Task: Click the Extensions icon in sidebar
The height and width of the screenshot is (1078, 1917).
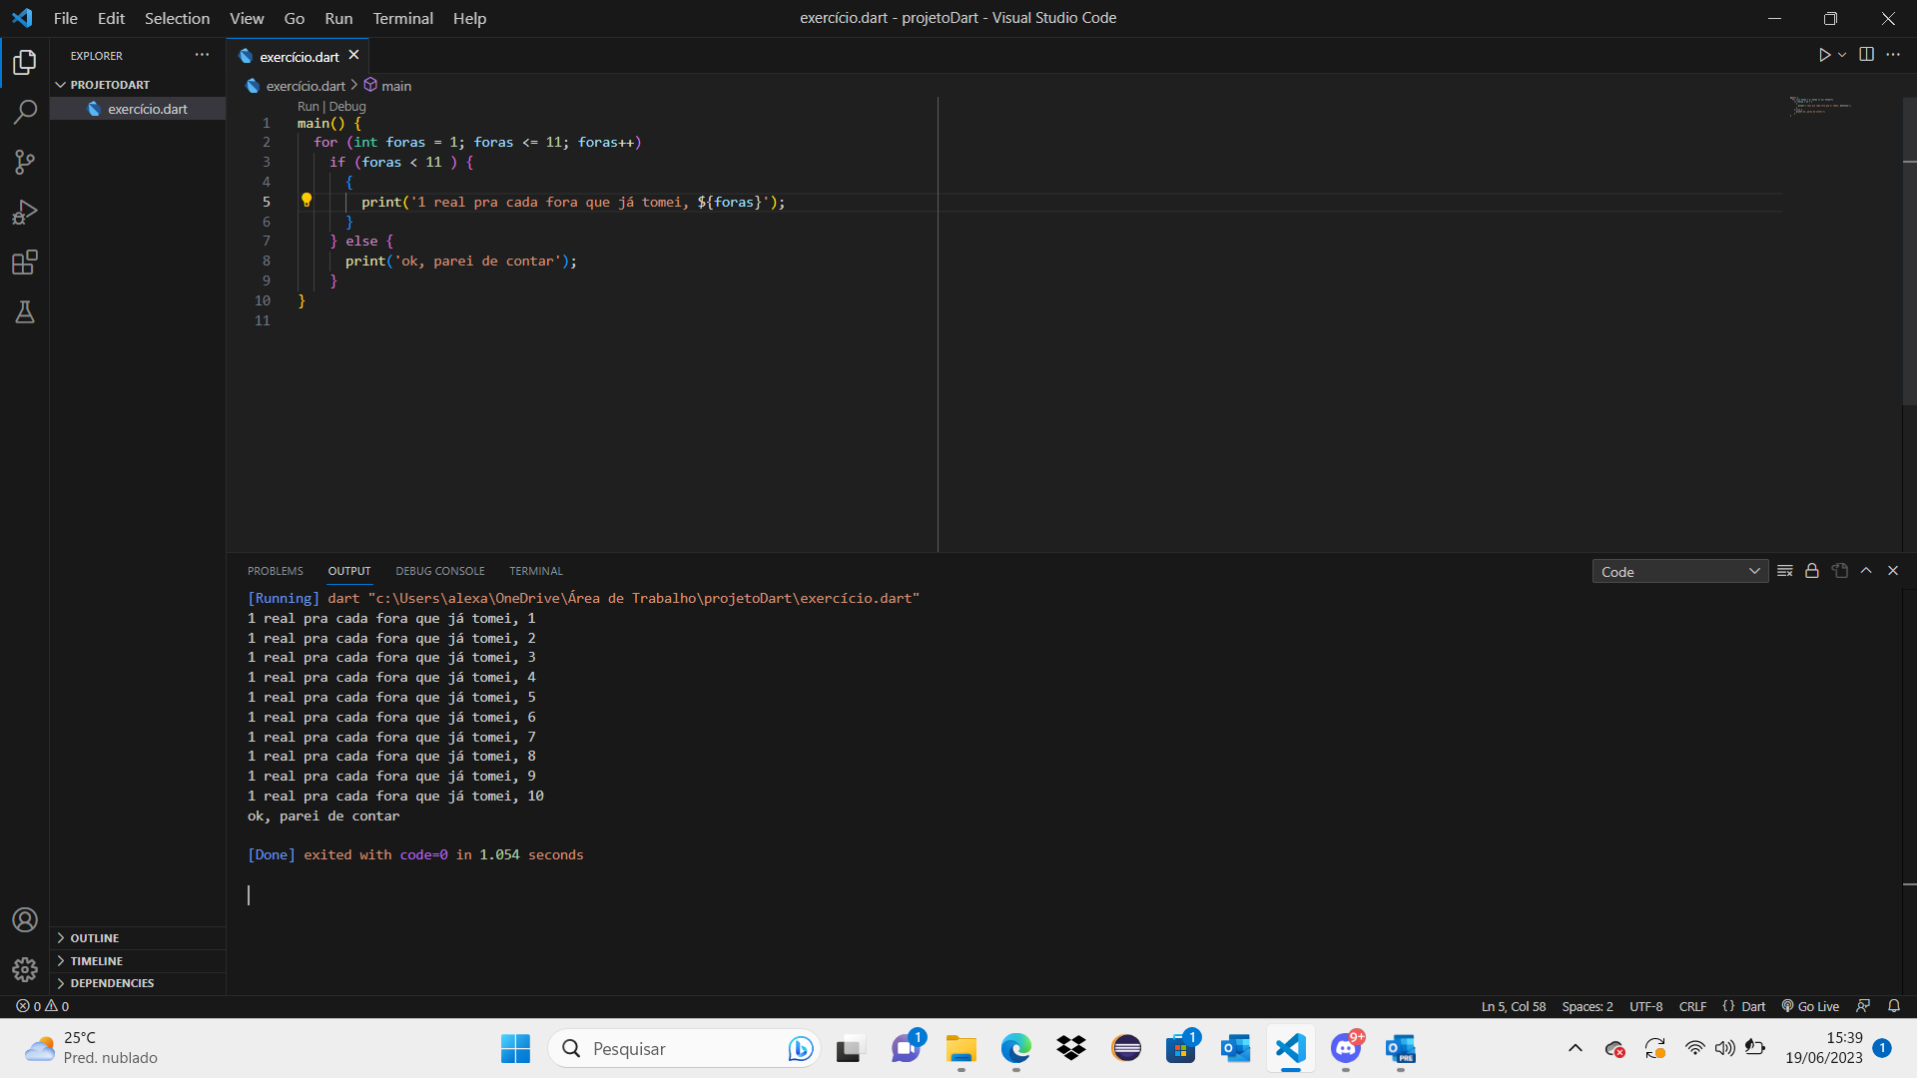Action: coord(24,262)
